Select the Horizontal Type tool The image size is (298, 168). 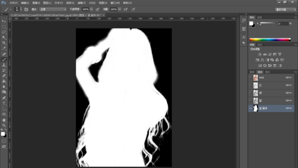coord(4,103)
